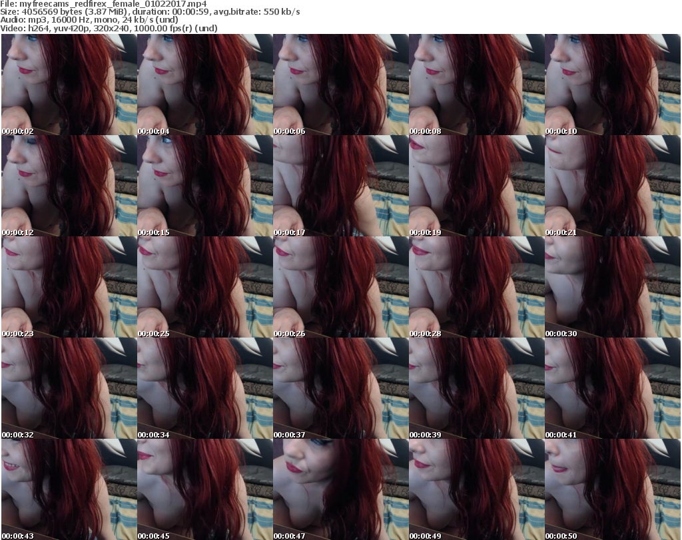Open the frame at 00:00:41
The width and height of the screenshot is (682, 540).
(612, 388)
